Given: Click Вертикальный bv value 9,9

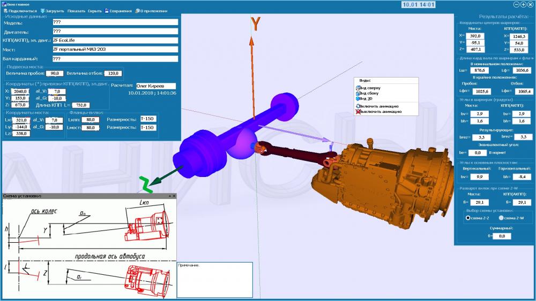Looking at the screenshot, I should (479, 177).
